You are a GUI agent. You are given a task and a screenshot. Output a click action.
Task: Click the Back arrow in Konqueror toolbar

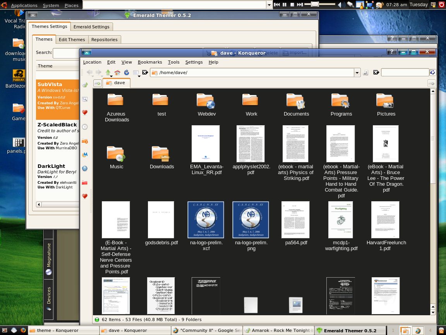tap(89, 73)
